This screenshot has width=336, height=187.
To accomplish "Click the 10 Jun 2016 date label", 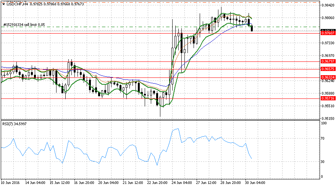I will point(10,183).
